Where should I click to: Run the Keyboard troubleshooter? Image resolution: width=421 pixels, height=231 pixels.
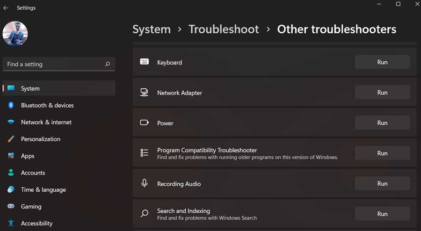coord(382,62)
